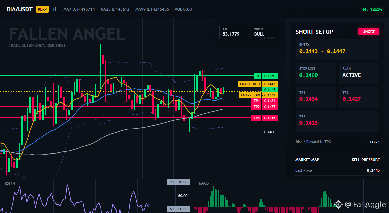Click the red TP3 0.1415 chart marker
The width and height of the screenshot is (389, 213).
[x=264, y=118]
